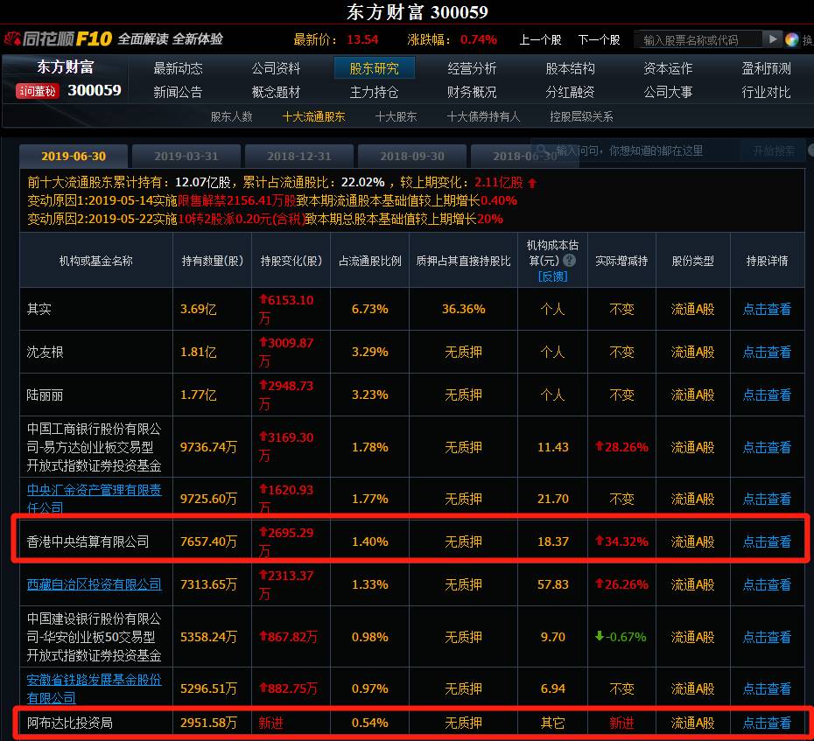Focus the stock name or code input
Image resolution: width=814 pixels, height=741 pixels.
[698, 40]
